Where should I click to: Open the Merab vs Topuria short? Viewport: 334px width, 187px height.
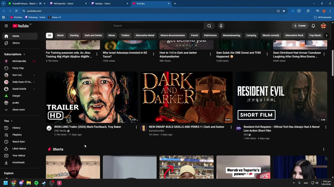(x=243, y=167)
